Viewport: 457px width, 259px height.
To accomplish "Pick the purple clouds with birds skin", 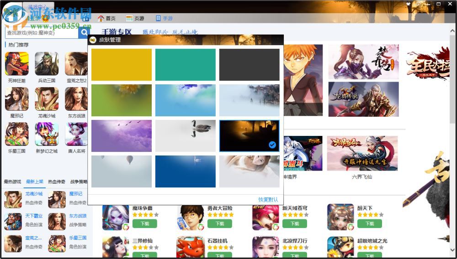I will point(122,136).
